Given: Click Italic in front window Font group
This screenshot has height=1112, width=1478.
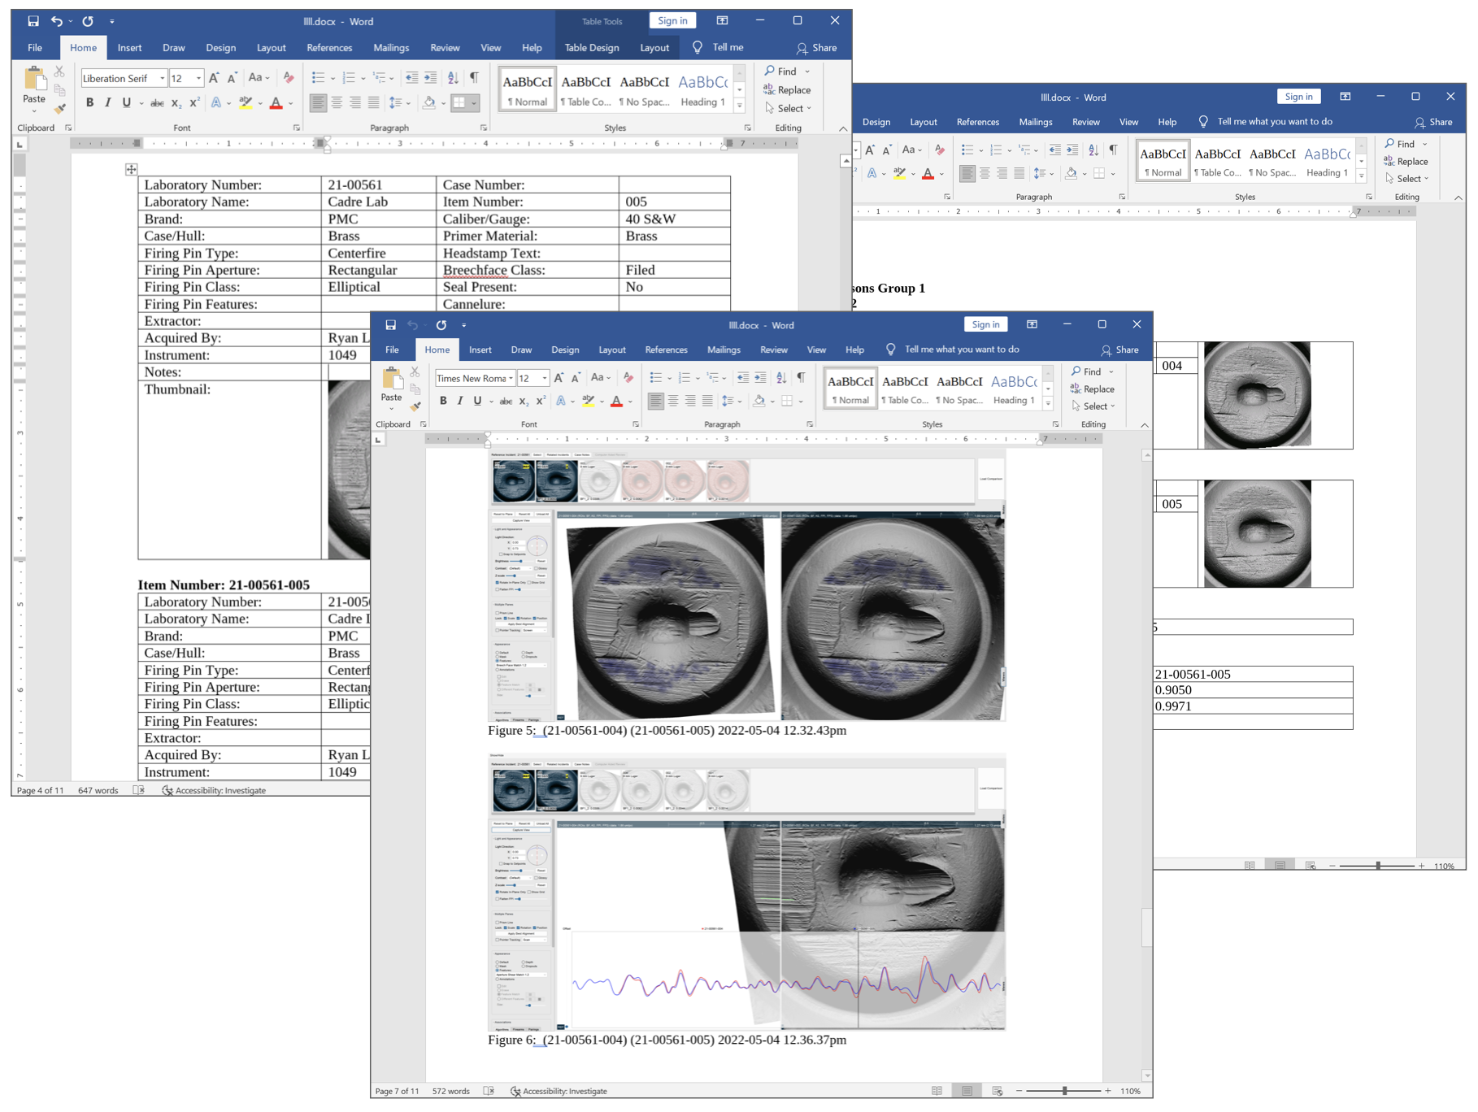Looking at the screenshot, I should point(460,401).
